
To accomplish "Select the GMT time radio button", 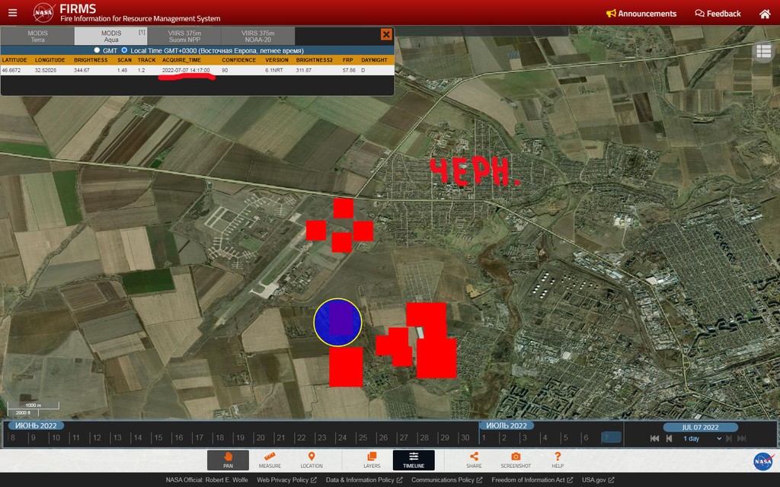I will (97, 50).
